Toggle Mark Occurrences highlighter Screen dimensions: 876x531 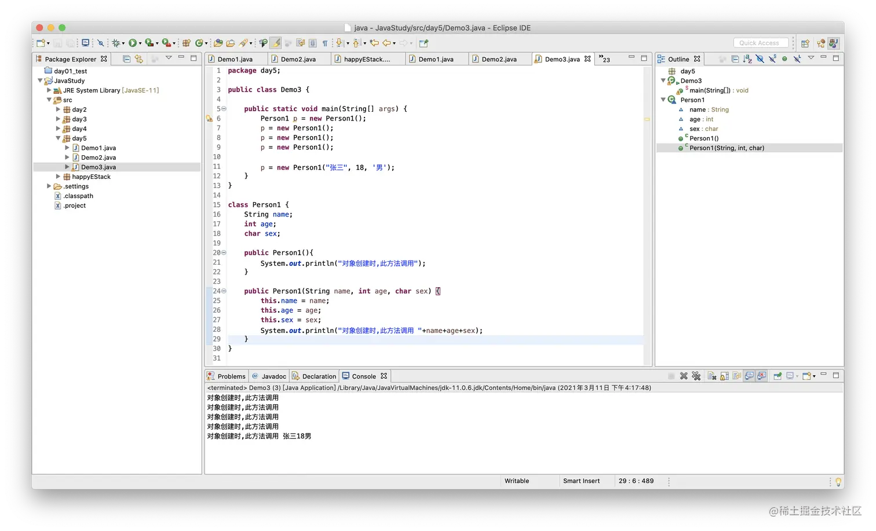point(276,43)
